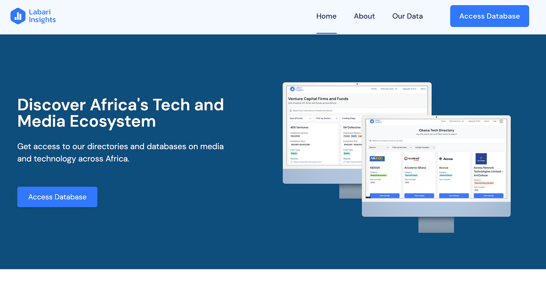Click Access Database button under the hero paragraph
This screenshot has width=546, height=282.
(x=57, y=197)
